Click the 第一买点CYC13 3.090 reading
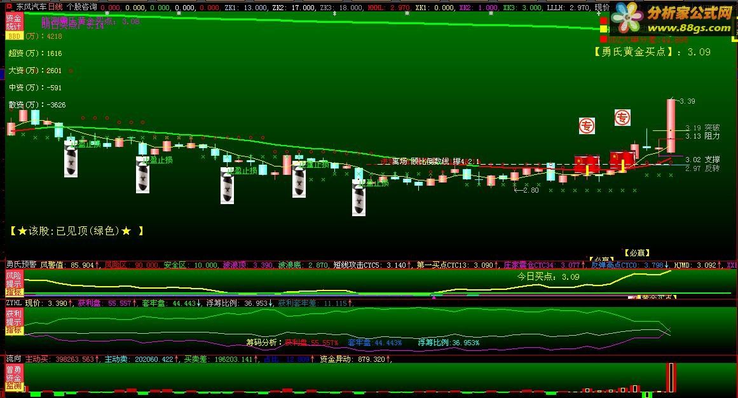Viewport: 738px width, 398px height. [x=458, y=264]
